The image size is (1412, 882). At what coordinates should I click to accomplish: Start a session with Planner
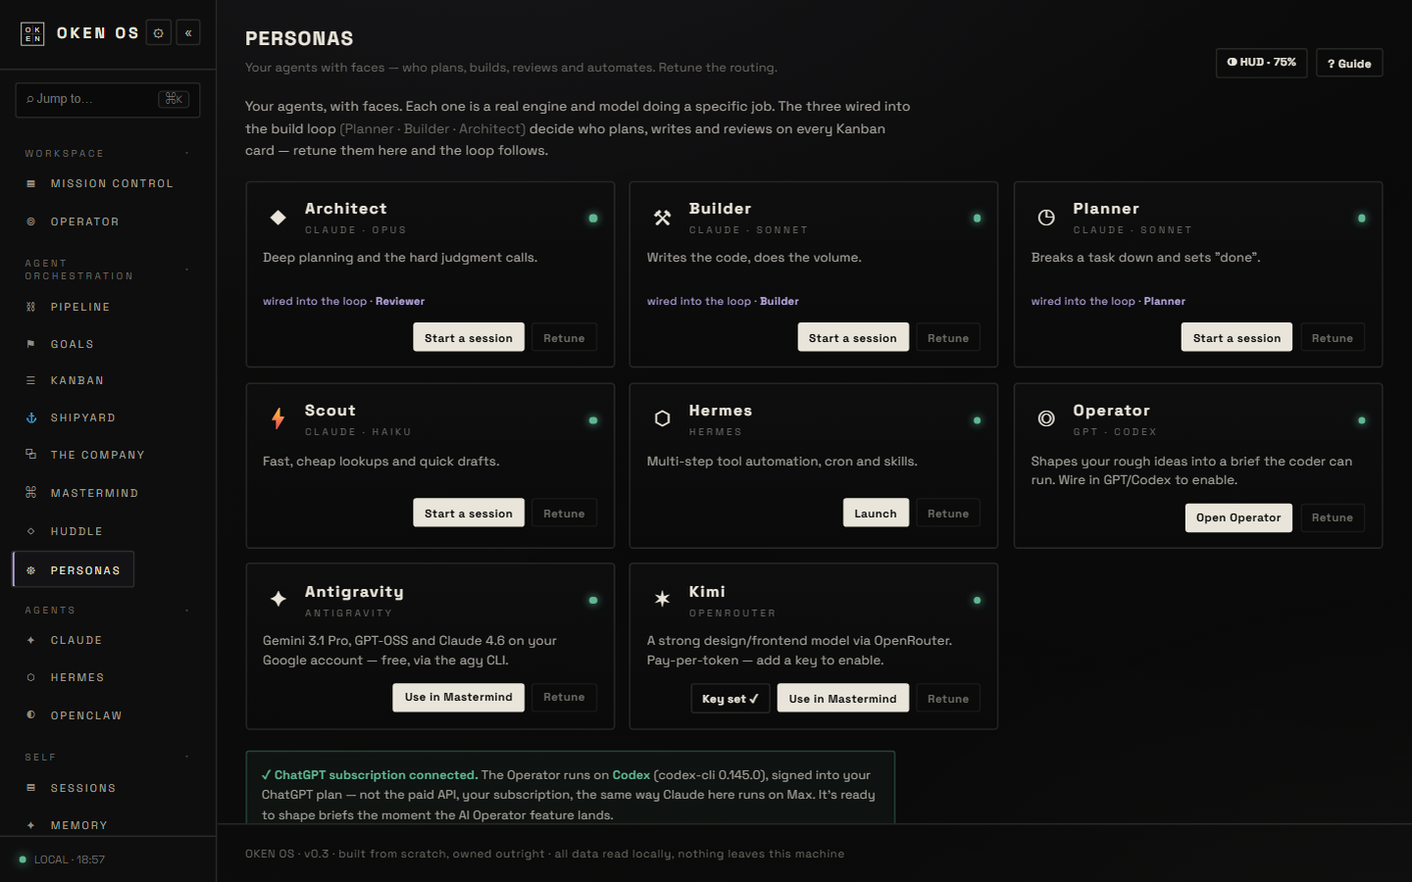coord(1236,337)
